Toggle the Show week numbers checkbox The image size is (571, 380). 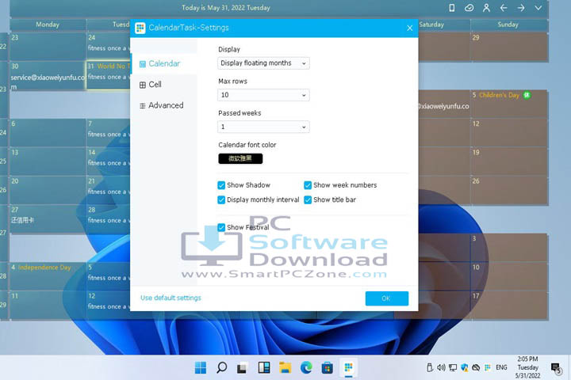(x=308, y=185)
